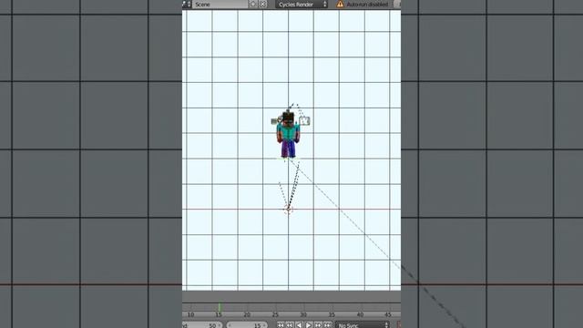The height and width of the screenshot is (328, 583).
Task: Click frame 20 label on timeline
Action: (x=247, y=314)
